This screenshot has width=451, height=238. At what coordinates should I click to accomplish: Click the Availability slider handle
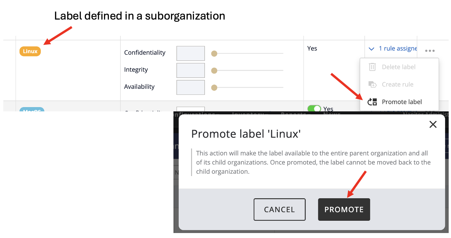[214, 88]
